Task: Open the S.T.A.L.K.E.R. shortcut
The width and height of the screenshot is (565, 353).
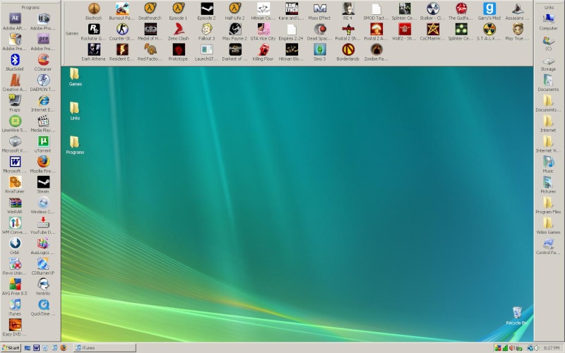Action: tap(489, 31)
